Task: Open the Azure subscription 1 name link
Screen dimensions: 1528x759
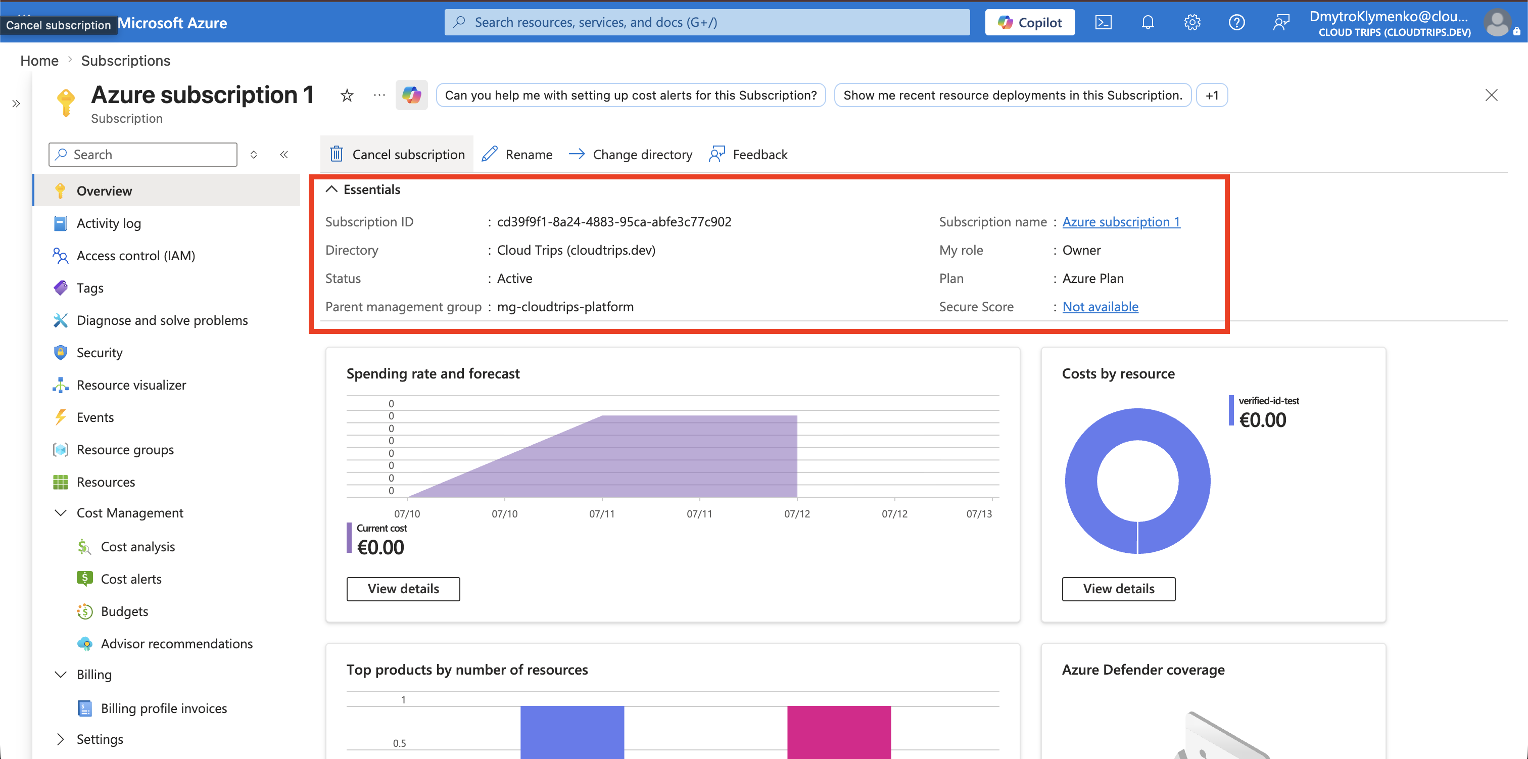Action: (1121, 222)
